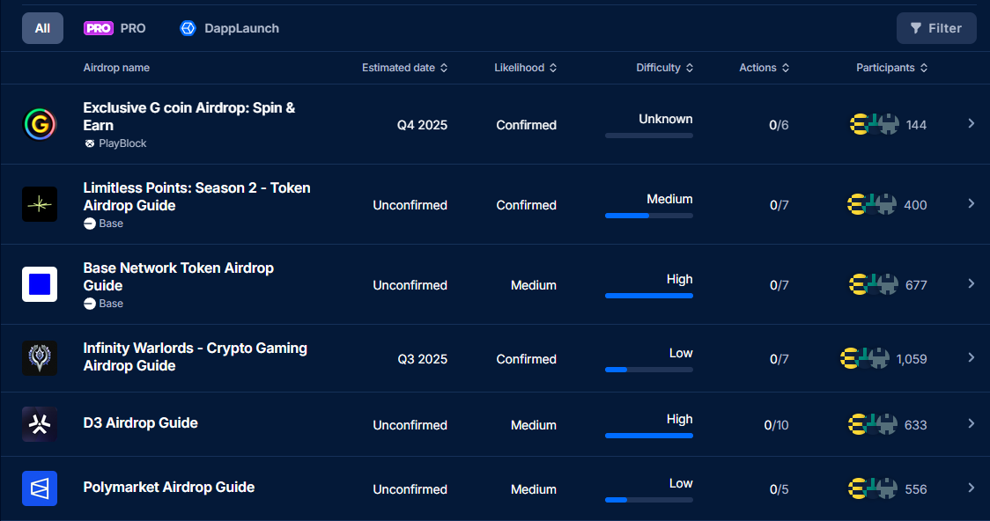Click the G coin airdrop logo icon
Viewport: 990px width, 521px height.
pyautogui.click(x=40, y=124)
